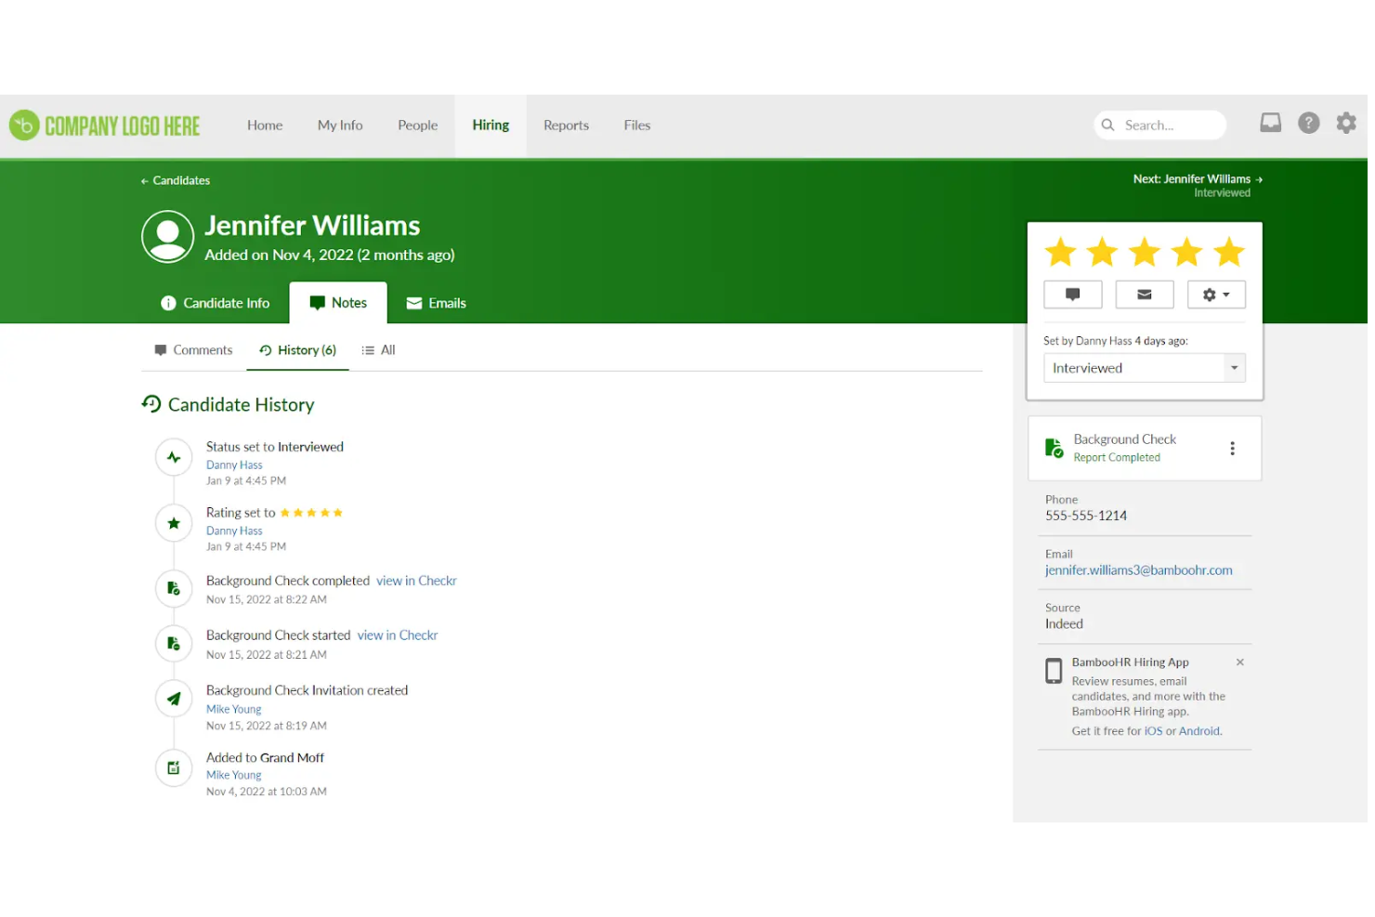
Task: Click the candidate's email address jennifer.williams3@bamboohr.com
Action: (x=1139, y=570)
